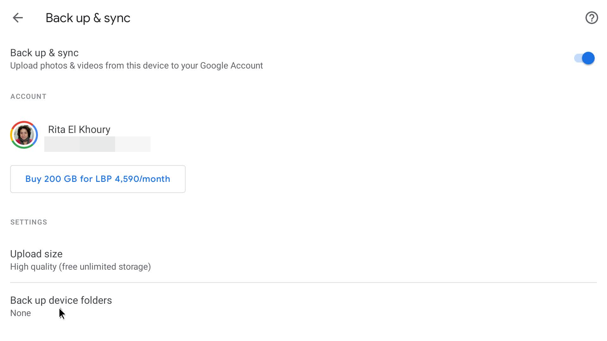
Task: Click 'None' beneath Back up device folders
Action: [x=20, y=313]
